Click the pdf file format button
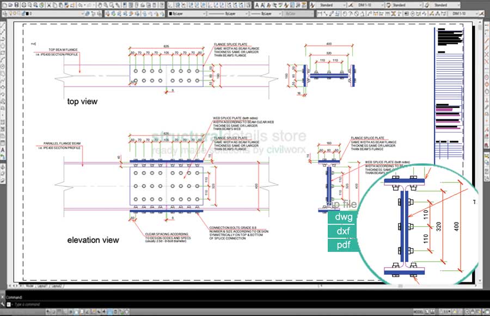The image size is (490, 316). pos(344,245)
